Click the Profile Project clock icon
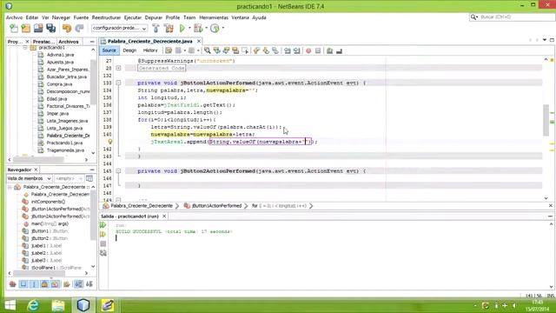Screen dimensions: 556x313 point(215,28)
